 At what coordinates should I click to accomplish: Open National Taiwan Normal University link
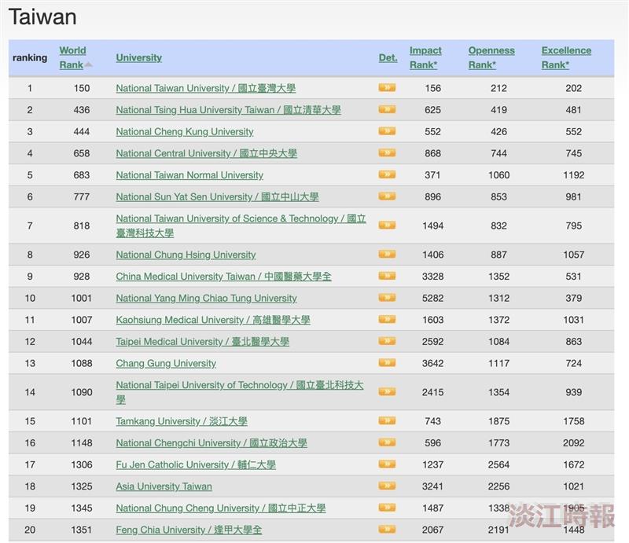click(189, 175)
